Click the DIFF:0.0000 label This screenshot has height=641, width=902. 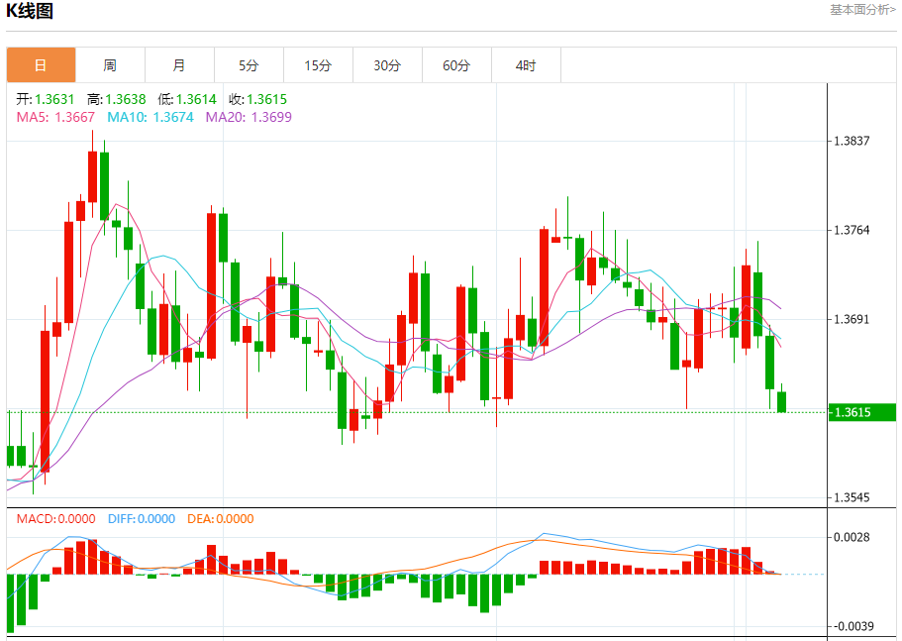coord(142,519)
